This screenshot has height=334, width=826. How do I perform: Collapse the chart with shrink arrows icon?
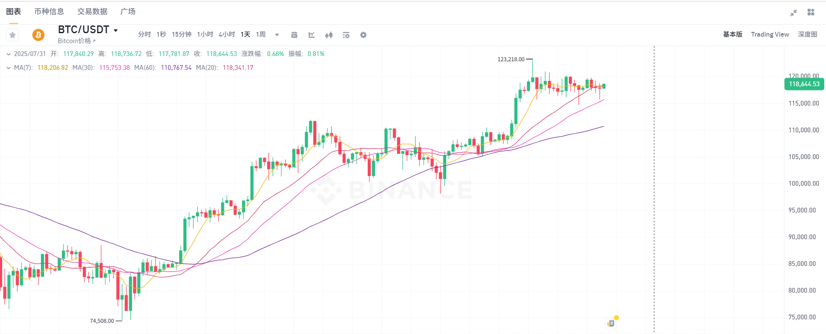[x=794, y=12]
